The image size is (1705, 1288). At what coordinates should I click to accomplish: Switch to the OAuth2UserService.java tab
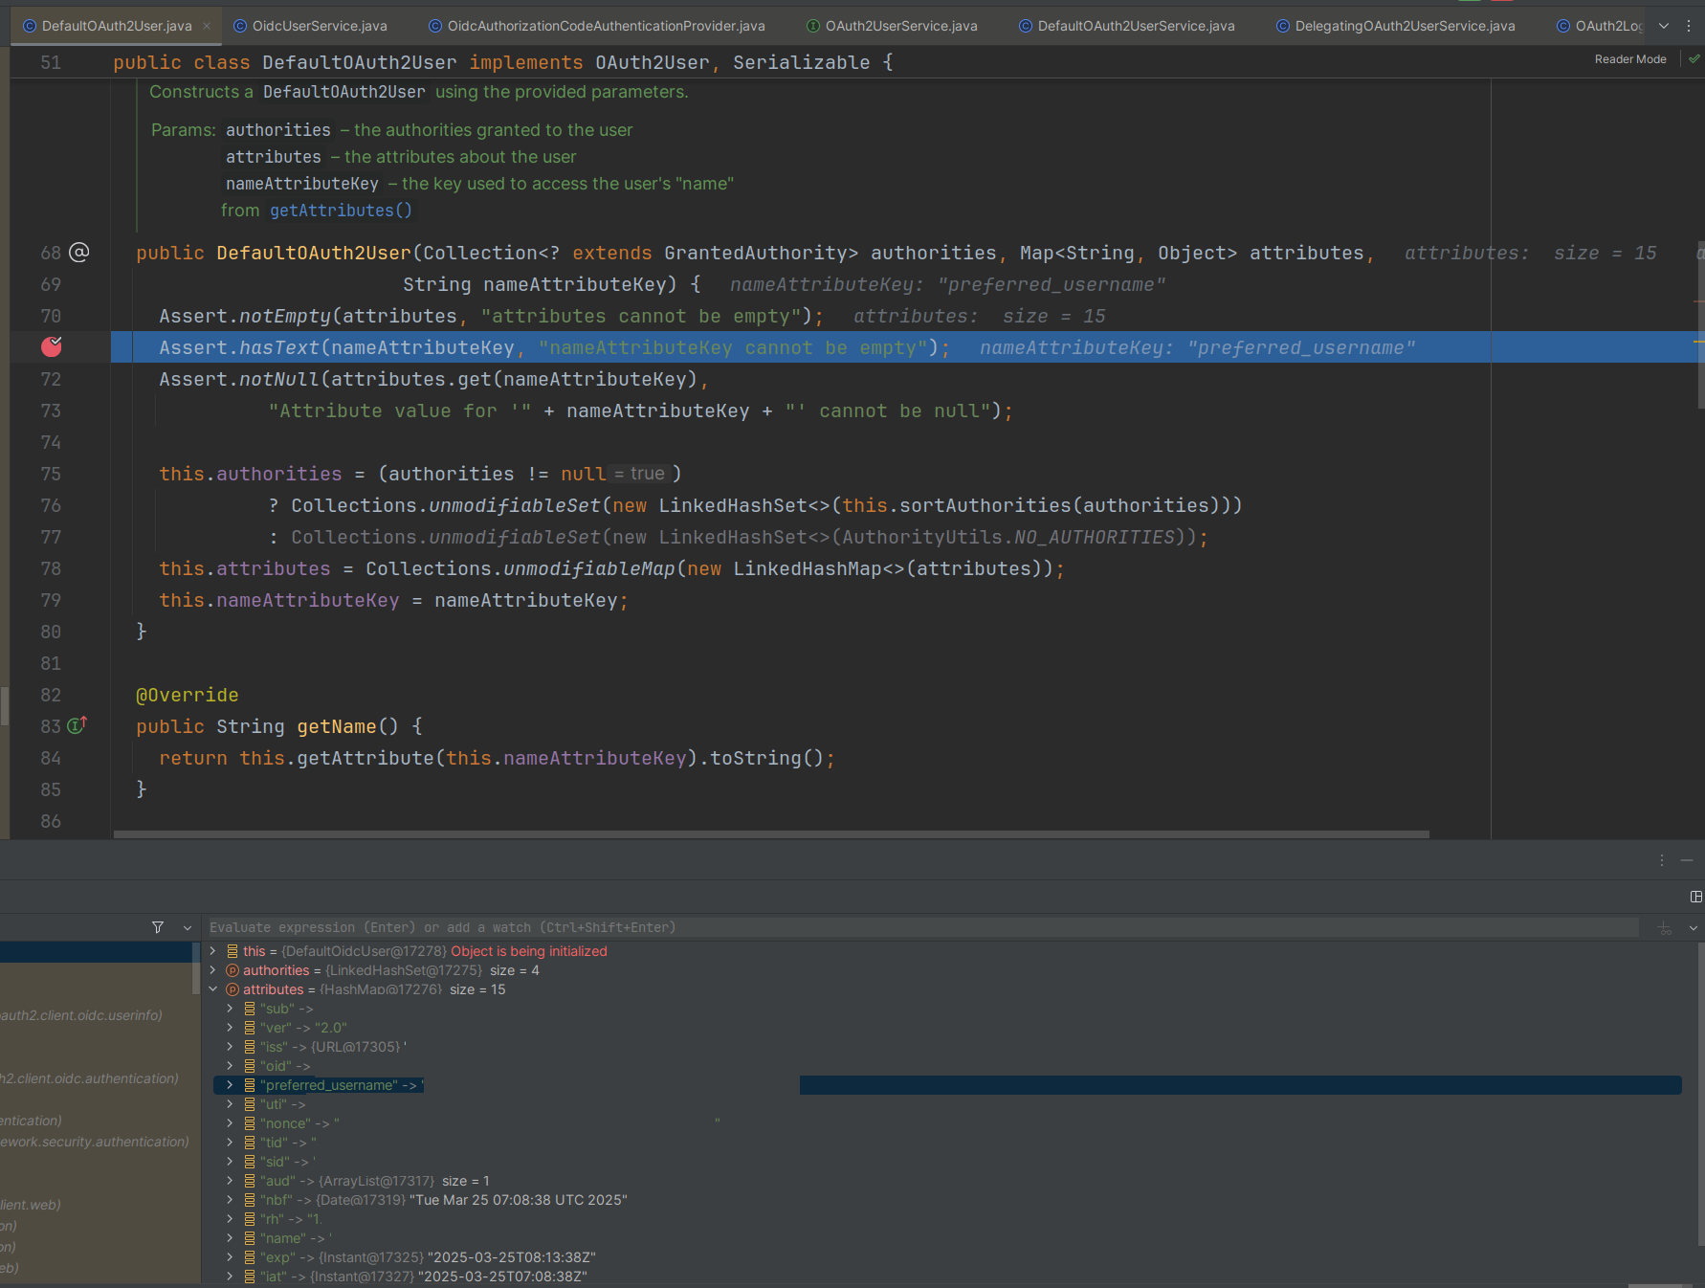pyautogui.click(x=892, y=26)
